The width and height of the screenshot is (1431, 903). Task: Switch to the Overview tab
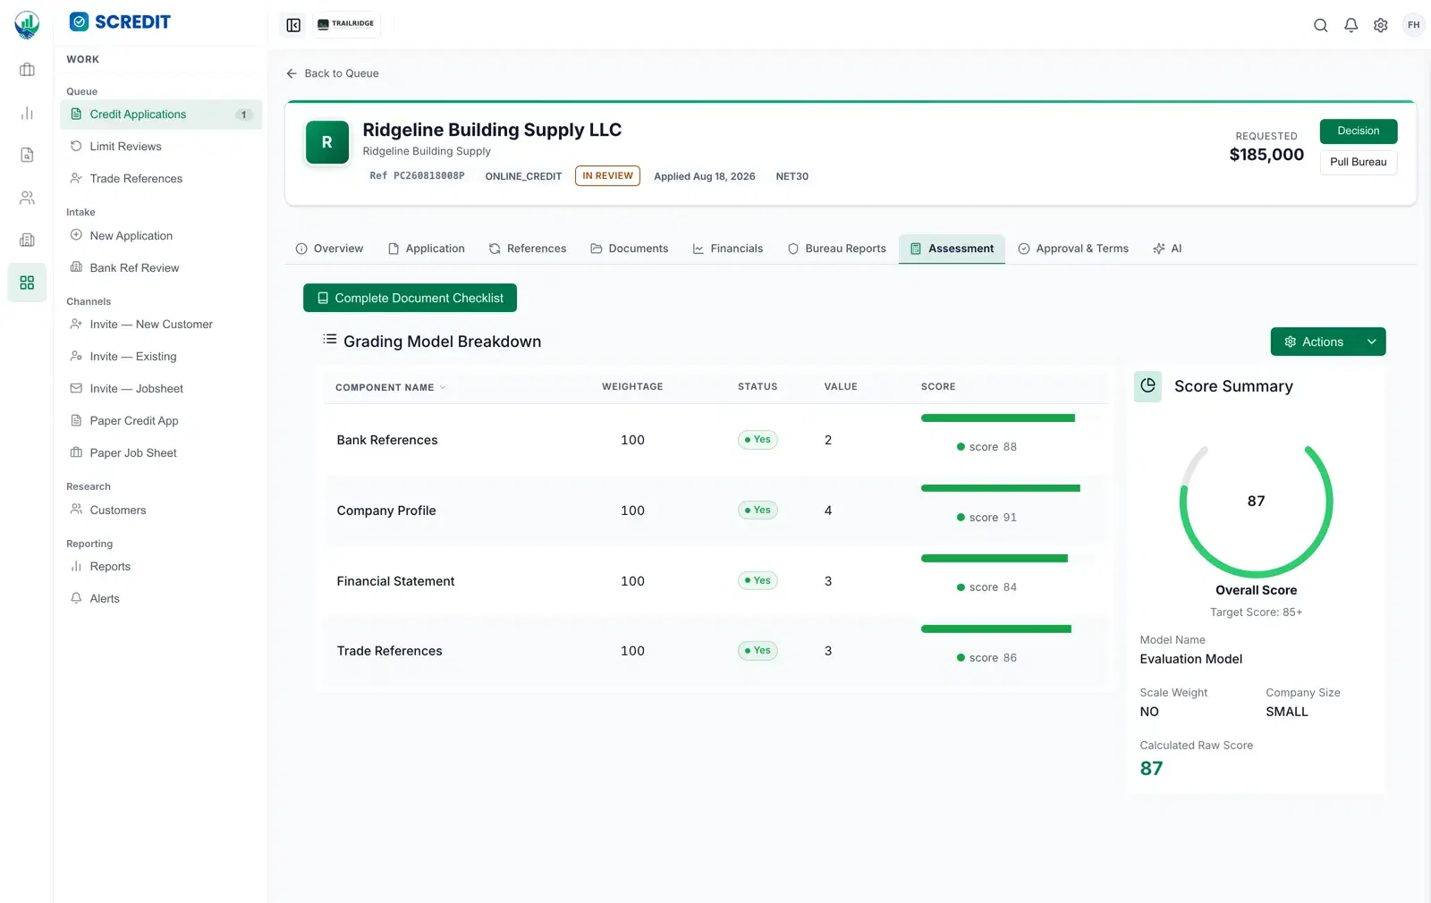pos(329,249)
